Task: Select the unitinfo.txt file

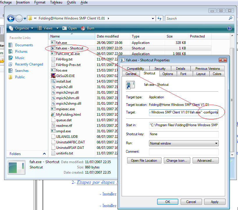Action: click(x=65, y=153)
